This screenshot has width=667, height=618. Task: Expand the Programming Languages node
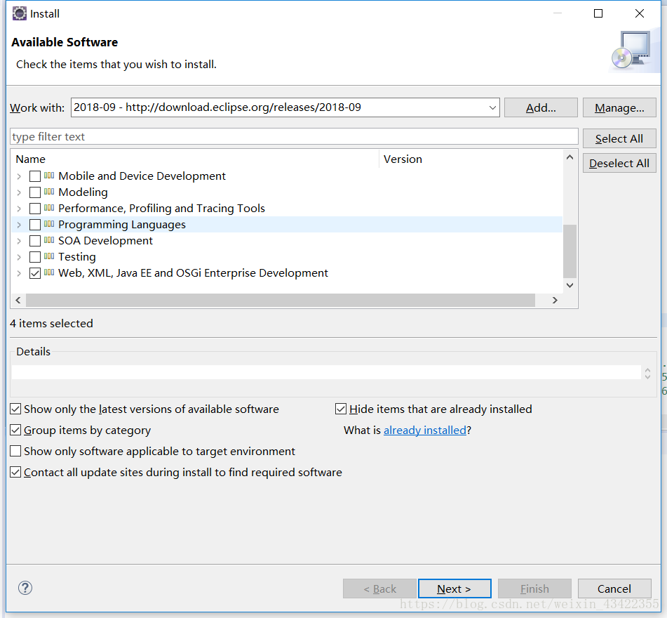(x=19, y=225)
